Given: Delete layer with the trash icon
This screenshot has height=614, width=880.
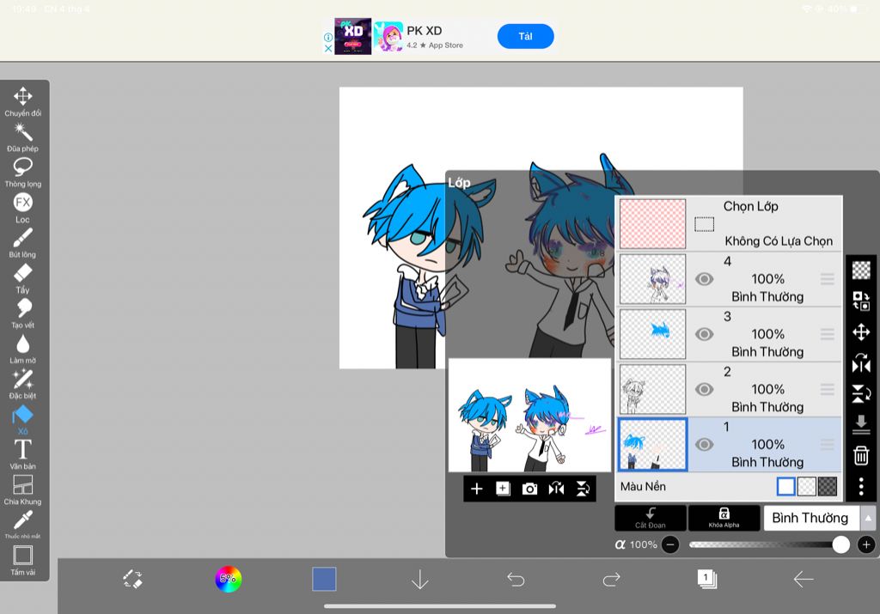Looking at the screenshot, I should click(861, 455).
